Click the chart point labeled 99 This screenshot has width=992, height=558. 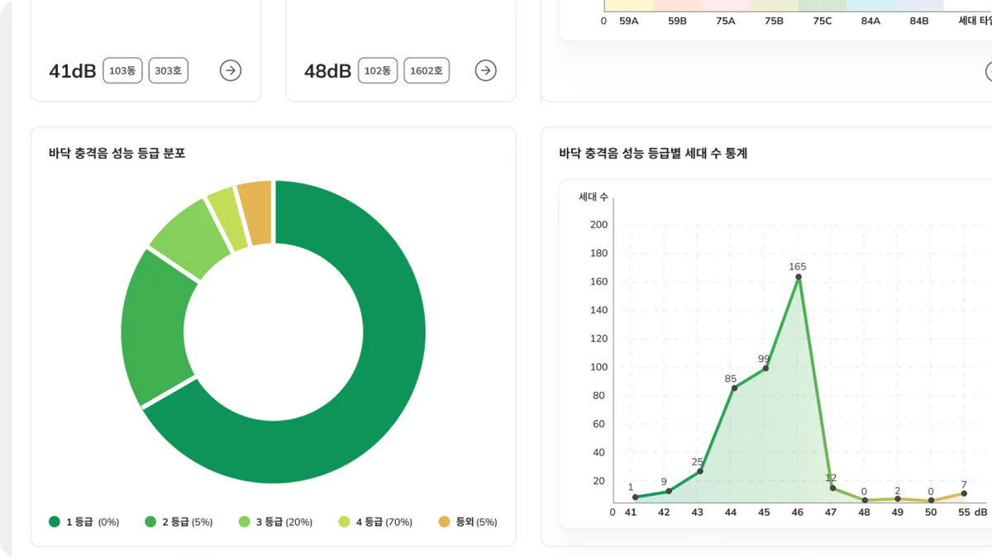coord(765,368)
